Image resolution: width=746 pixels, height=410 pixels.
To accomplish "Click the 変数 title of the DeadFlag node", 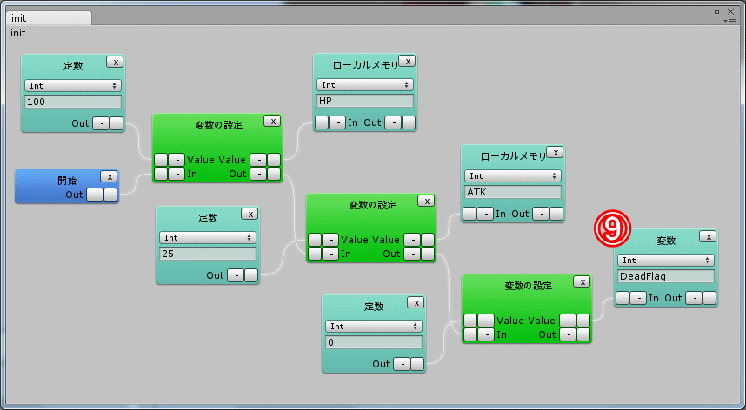I will [666, 241].
